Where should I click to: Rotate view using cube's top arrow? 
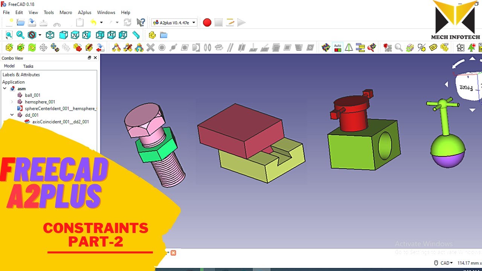(472, 59)
